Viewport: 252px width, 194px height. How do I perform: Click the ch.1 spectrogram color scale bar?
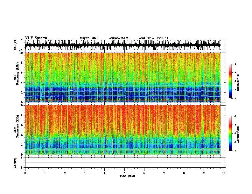coord(230,81)
